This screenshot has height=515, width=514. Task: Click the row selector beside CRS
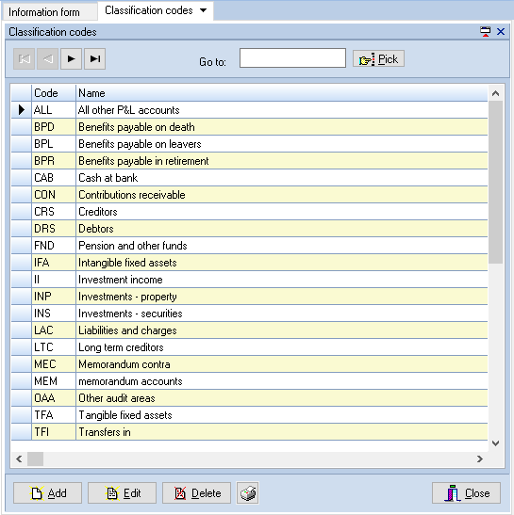[22, 212]
